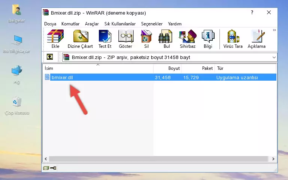Click the WinRAR title bar icon
The height and width of the screenshot is (180, 288).
46,12
